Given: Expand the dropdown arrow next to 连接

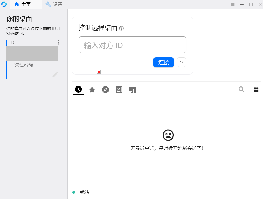Looking at the screenshot, I should coord(182,62).
